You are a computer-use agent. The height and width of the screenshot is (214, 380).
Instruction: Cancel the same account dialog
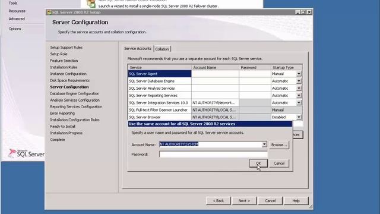click(x=279, y=163)
